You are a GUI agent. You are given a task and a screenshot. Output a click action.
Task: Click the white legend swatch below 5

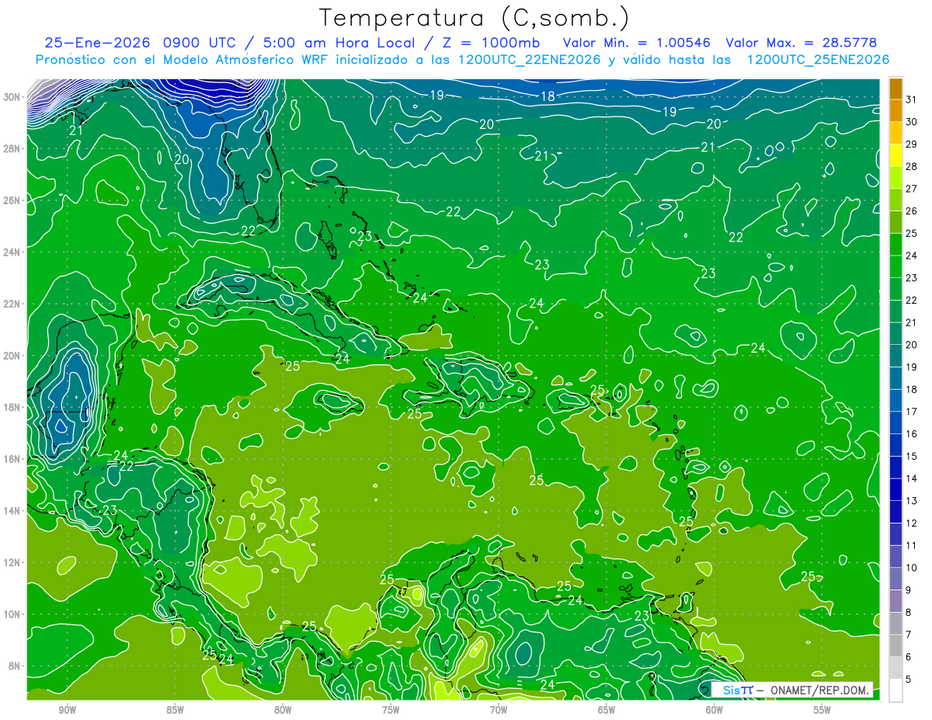[896, 690]
